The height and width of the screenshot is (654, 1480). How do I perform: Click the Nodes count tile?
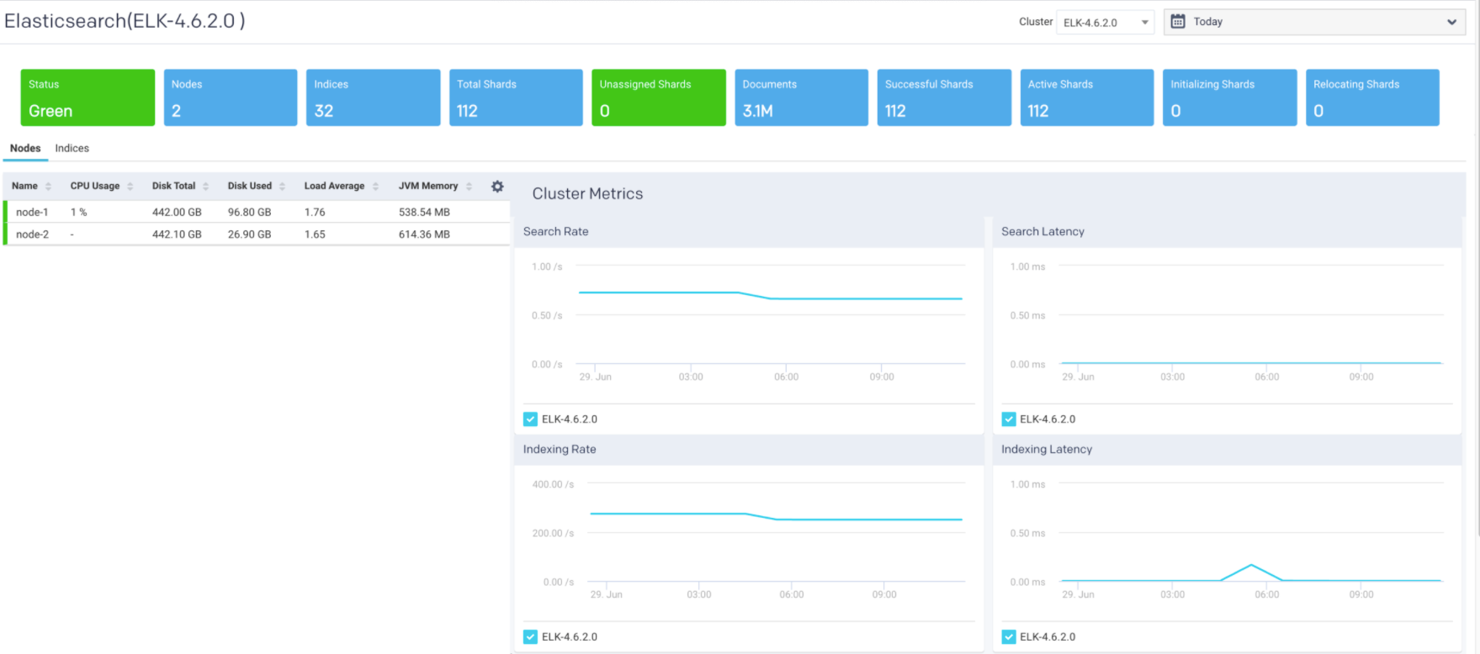coord(231,98)
